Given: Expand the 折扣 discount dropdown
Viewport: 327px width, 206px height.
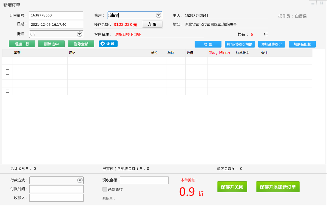Looking at the screenshot, I should (79, 34).
